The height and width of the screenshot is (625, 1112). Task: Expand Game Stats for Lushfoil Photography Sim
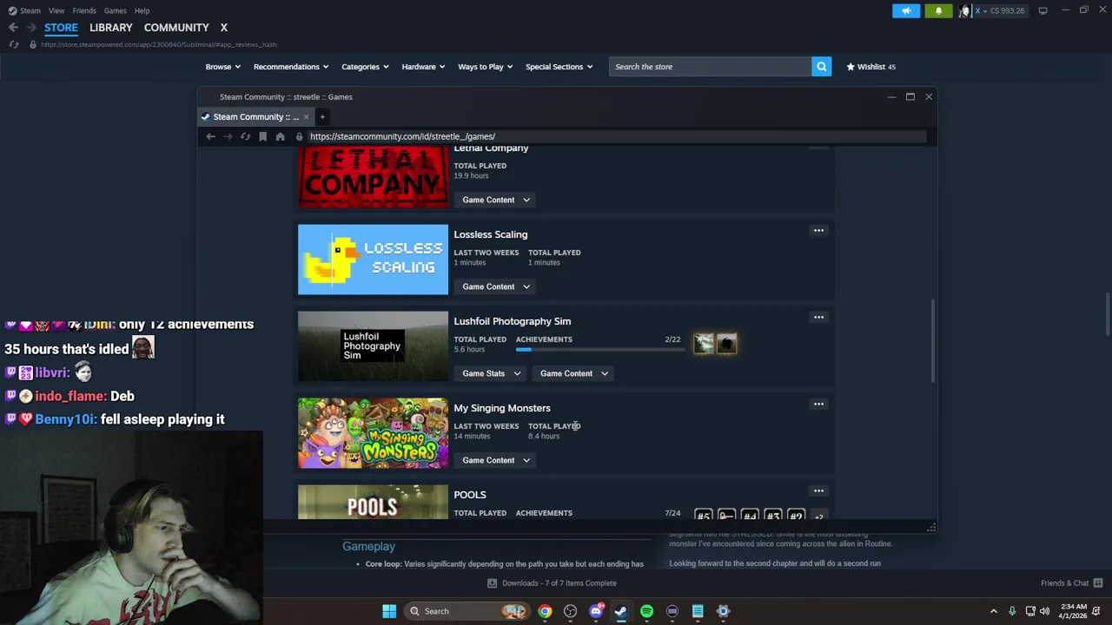(x=491, y=373)
